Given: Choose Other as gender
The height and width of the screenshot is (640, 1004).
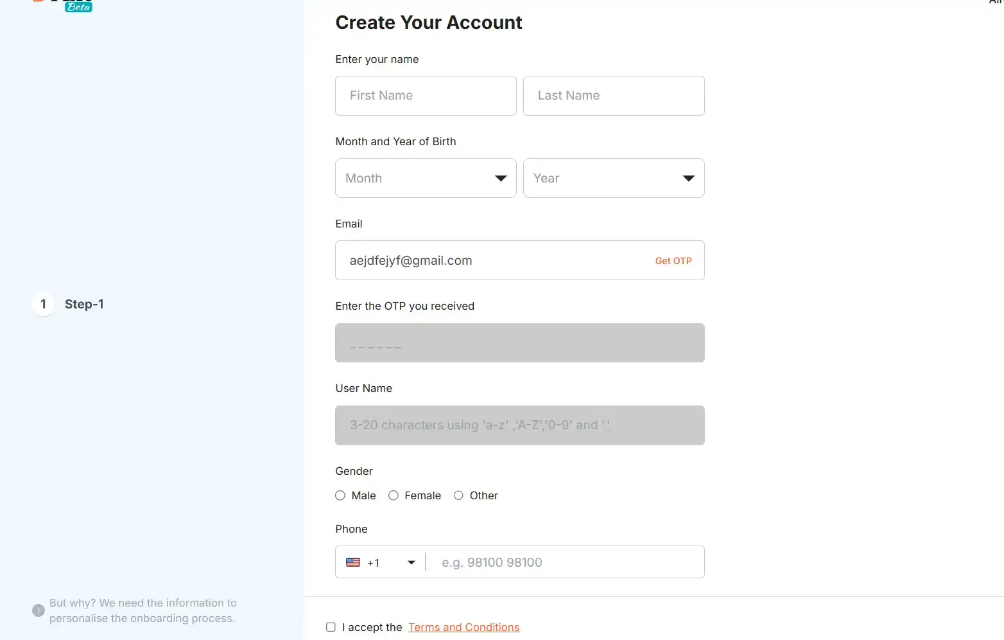Looking at the screenshot, I should 458,495.
